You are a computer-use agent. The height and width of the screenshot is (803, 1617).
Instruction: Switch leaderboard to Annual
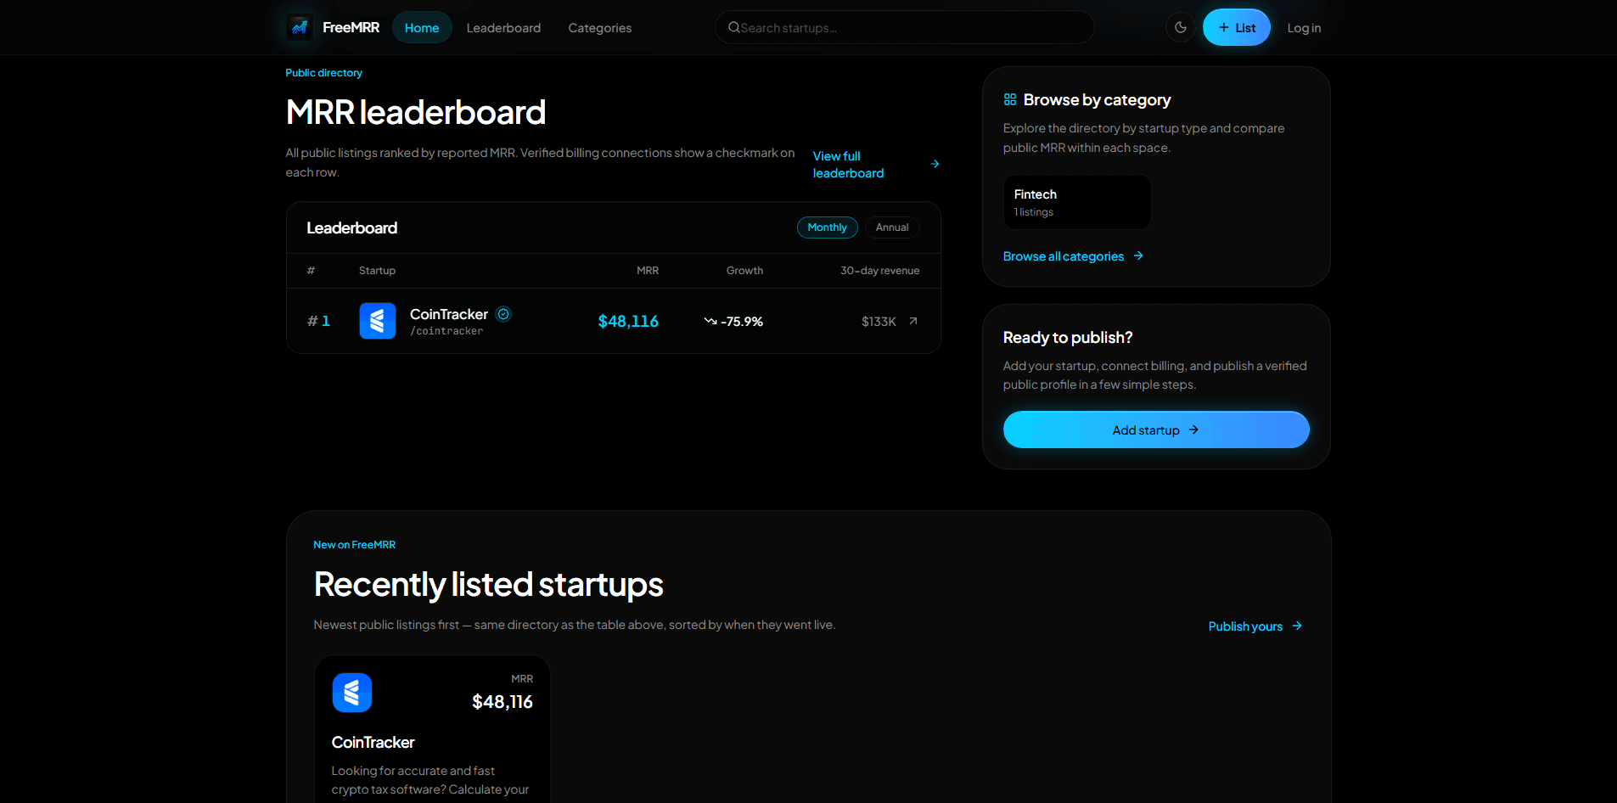(x=892, y=227)
